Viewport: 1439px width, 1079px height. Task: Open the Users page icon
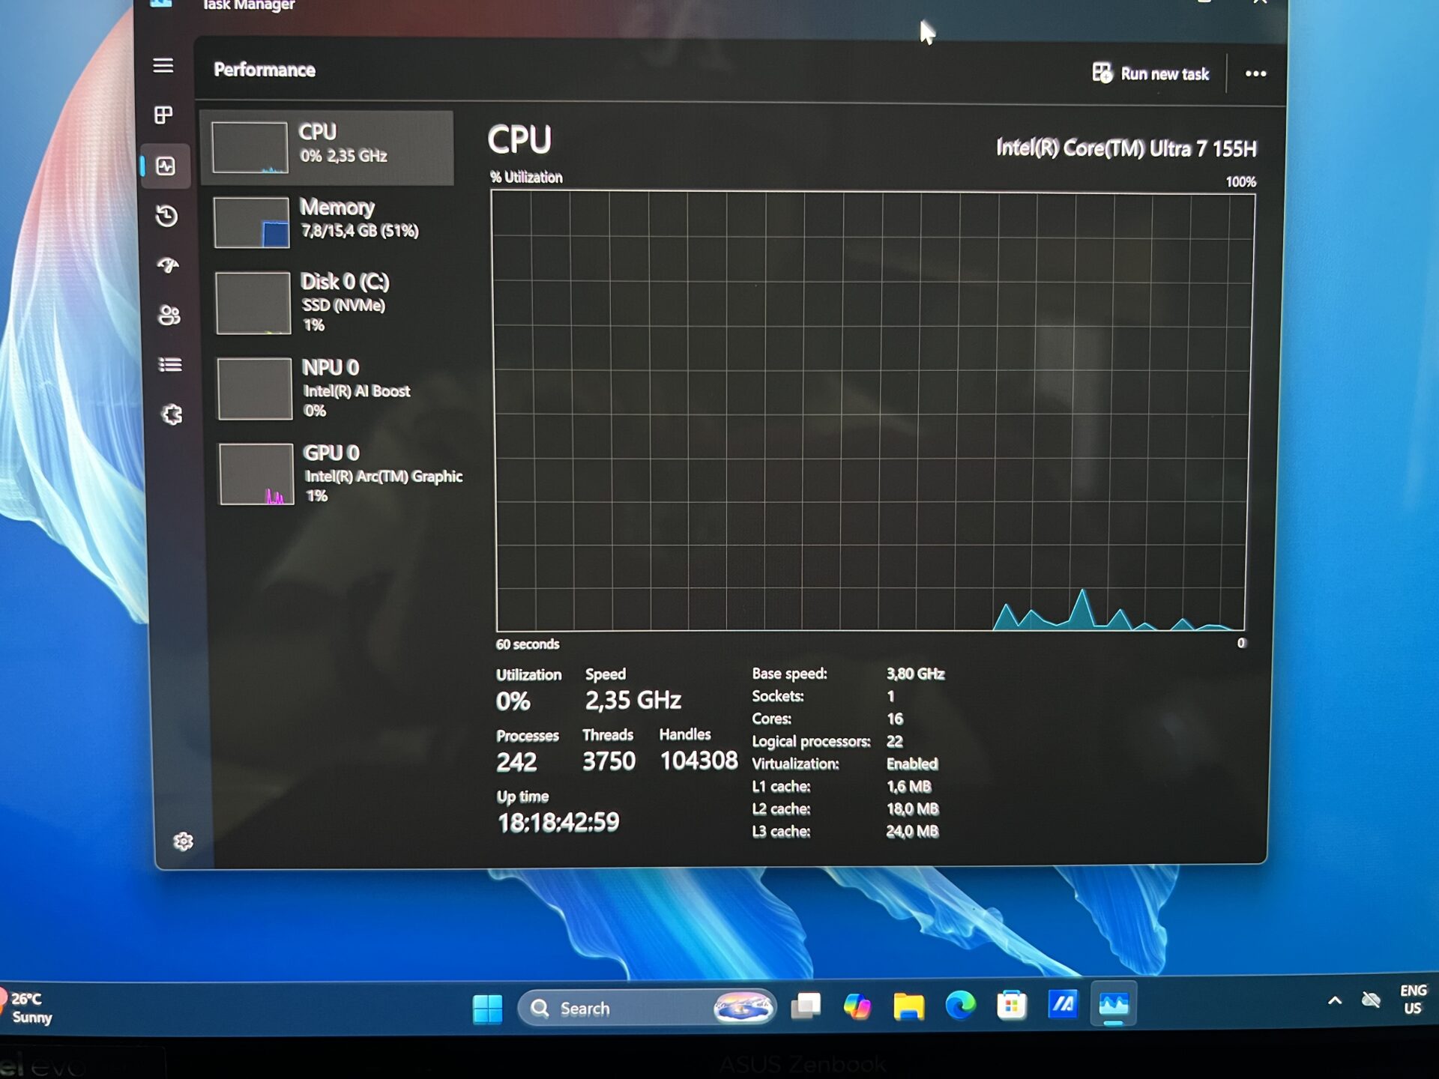click(169, 315)
